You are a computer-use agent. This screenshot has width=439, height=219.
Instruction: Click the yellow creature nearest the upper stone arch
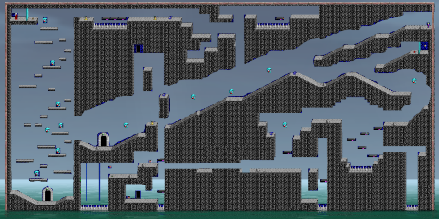[152, 123]
